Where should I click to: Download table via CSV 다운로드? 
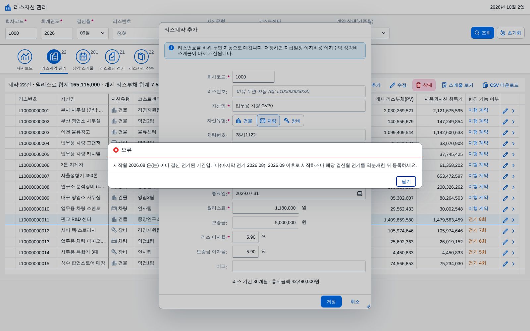pyautogui.click(x=501, y=85)
